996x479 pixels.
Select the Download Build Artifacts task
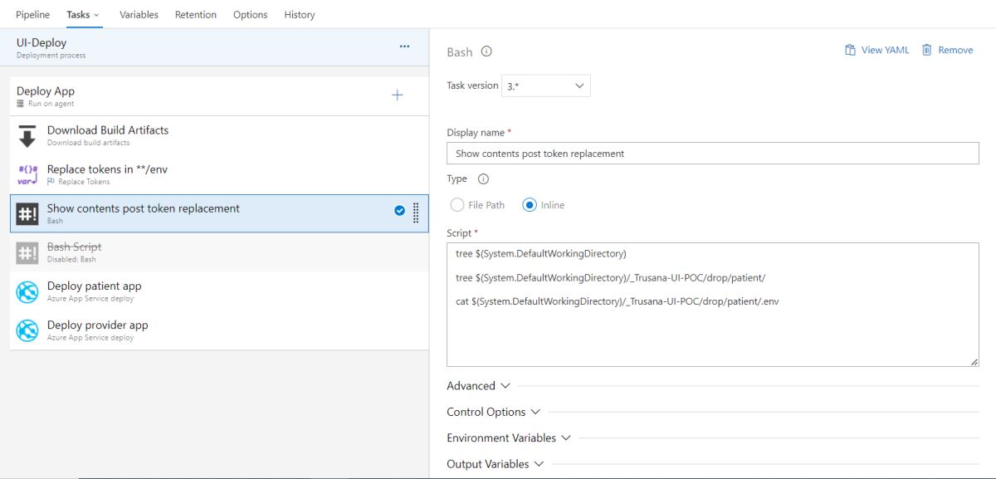(x=219, y=135)
